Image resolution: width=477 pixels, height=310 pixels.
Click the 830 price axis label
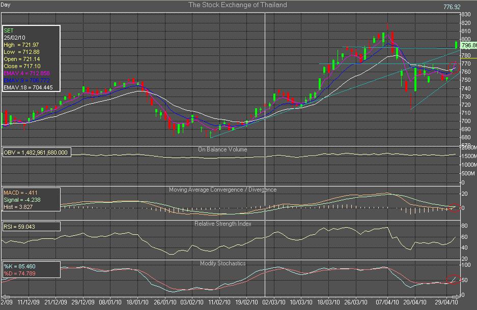(466, 15)
